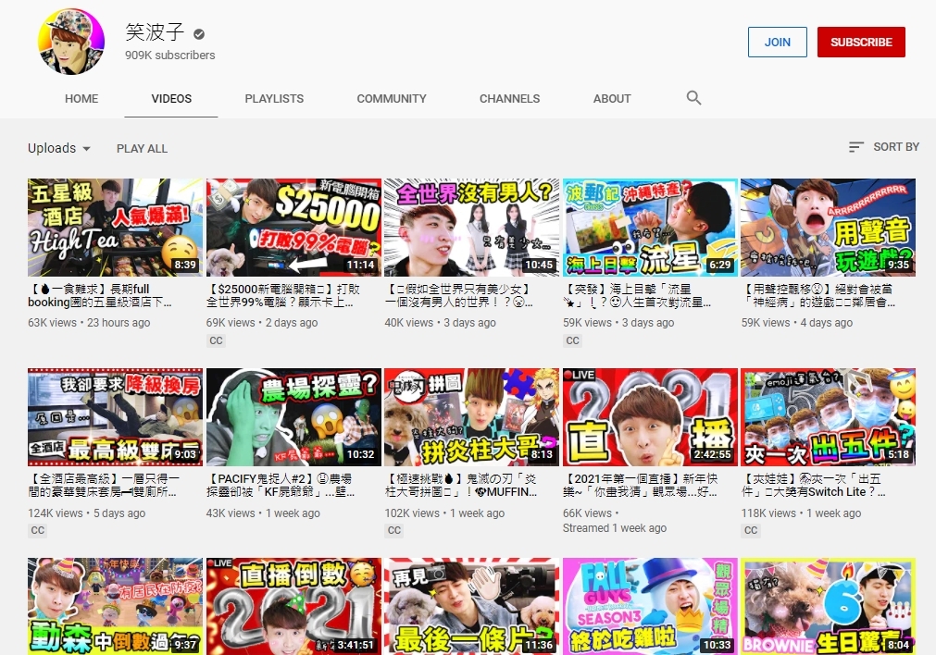Click the channel profile avatar
This screenshot has width=936, height=655.
tap(71, 42)
